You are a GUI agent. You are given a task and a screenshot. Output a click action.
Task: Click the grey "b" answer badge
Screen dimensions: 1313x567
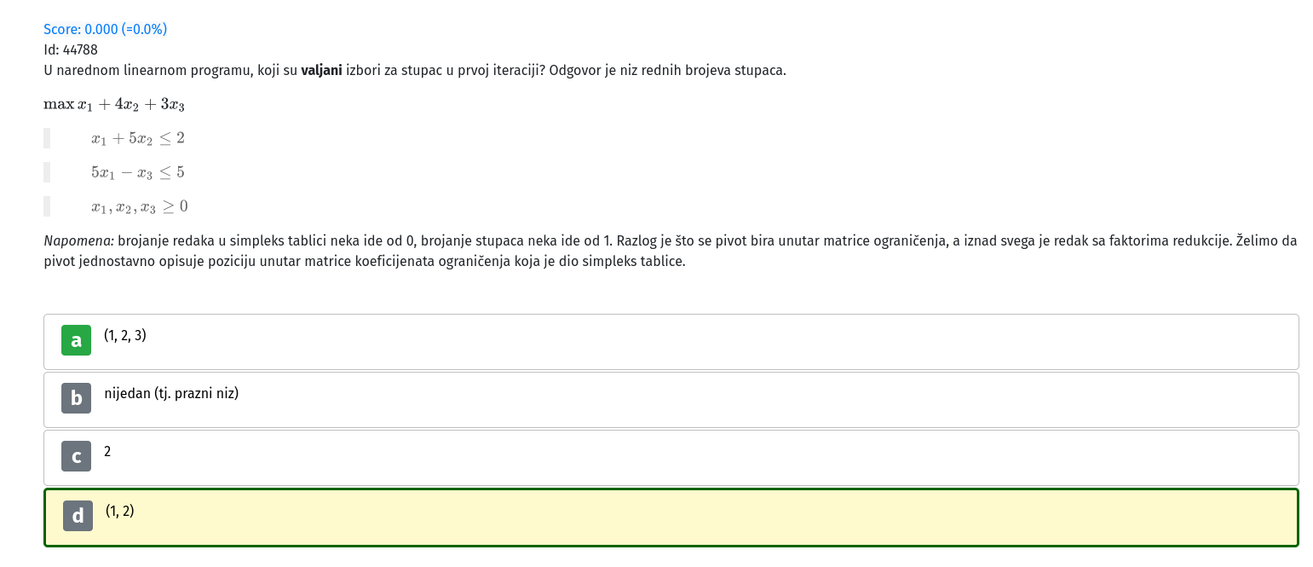point(76,398)
